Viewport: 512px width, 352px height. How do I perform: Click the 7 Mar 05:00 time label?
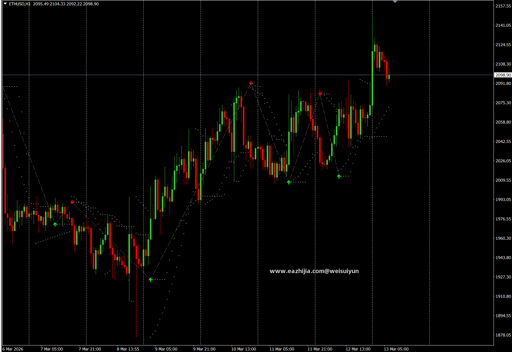[x=52, y=349]
